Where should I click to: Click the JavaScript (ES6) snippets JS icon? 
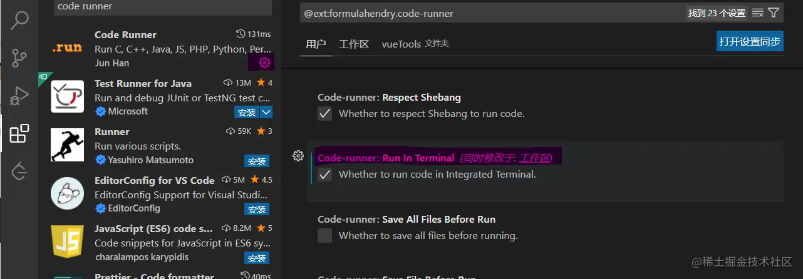[x=67, y=242]
